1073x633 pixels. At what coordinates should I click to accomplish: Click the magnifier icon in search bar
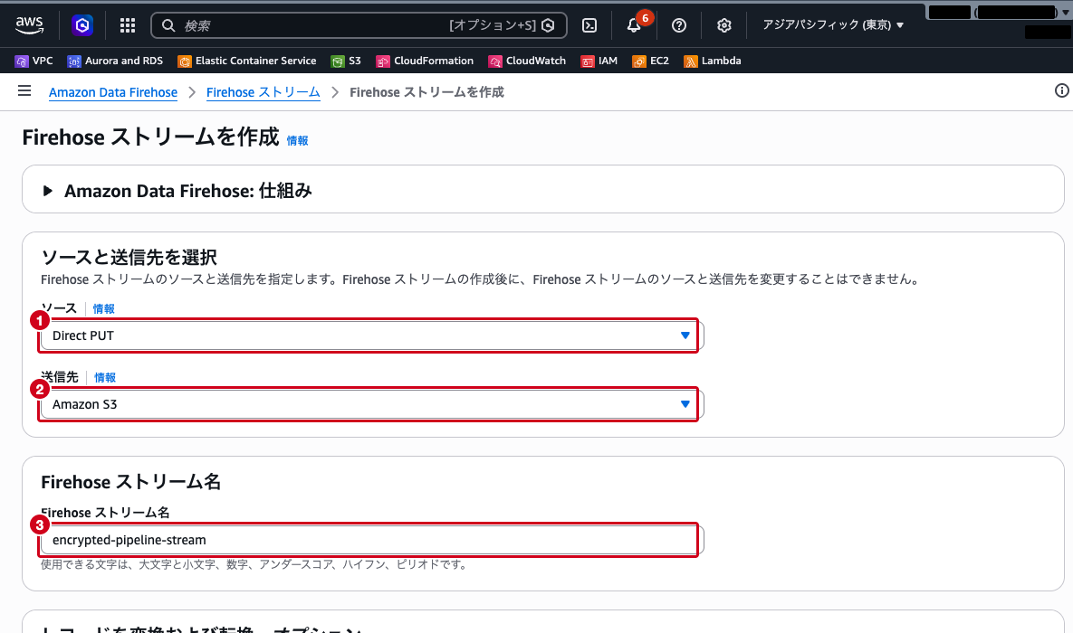coord(168,25)
